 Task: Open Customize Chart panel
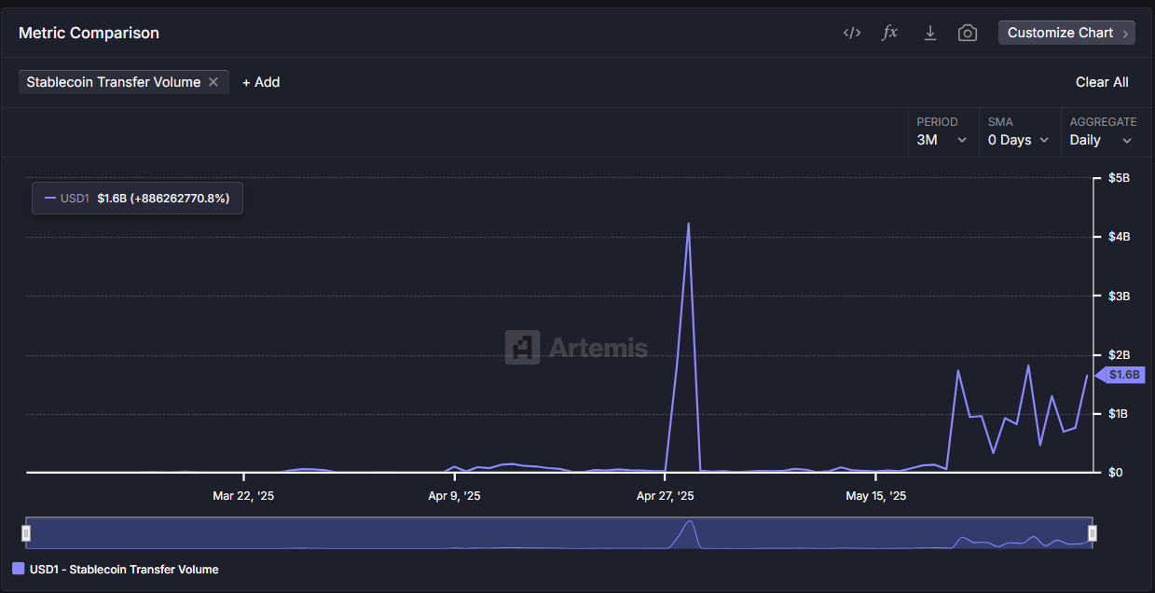(1066, 33)
